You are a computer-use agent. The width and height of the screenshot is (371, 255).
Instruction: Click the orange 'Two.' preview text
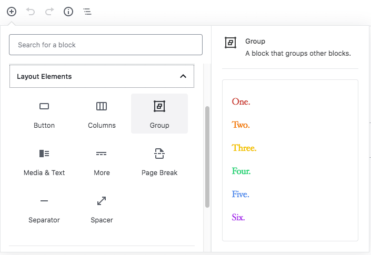(x=240, y=125)
